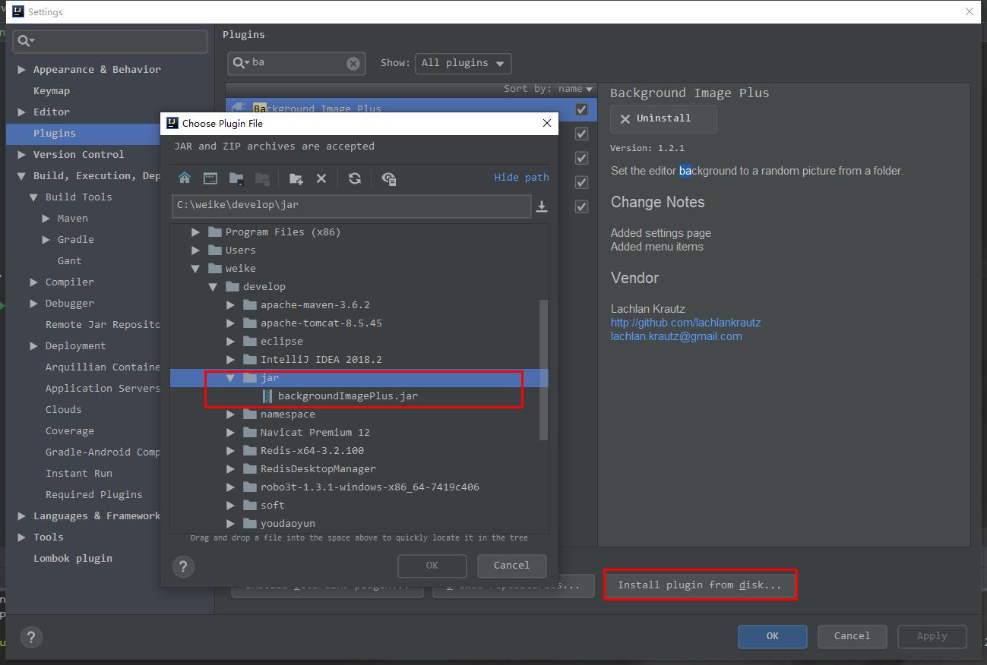Clear the plugin search field
This screenshot has width=987, height=665.
(x=353, y=64)
